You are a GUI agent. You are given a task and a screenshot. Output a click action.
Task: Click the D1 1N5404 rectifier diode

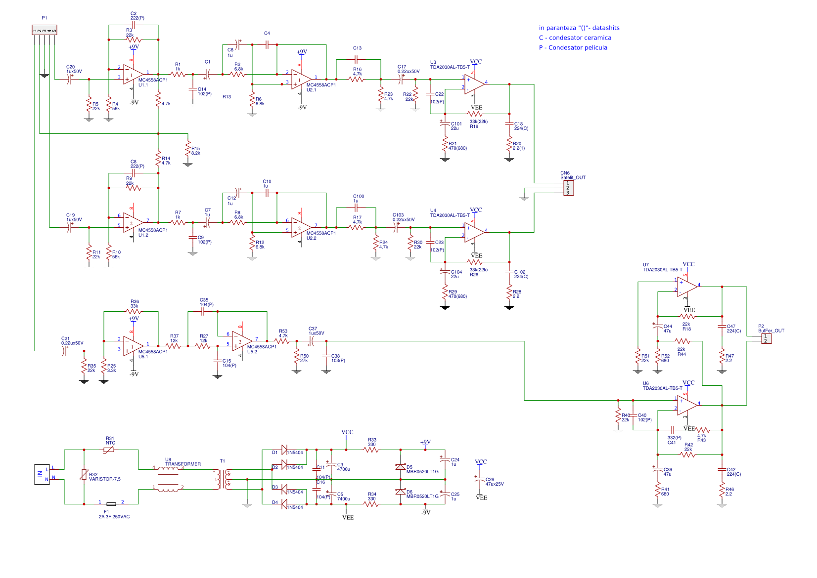(x=284, y=450)
